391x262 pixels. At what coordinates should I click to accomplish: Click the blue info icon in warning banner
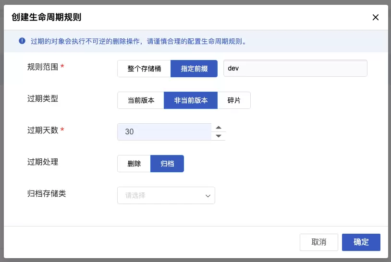[x=22, y=41]
